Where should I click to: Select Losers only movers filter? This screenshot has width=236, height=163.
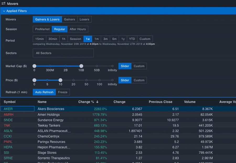84,19
